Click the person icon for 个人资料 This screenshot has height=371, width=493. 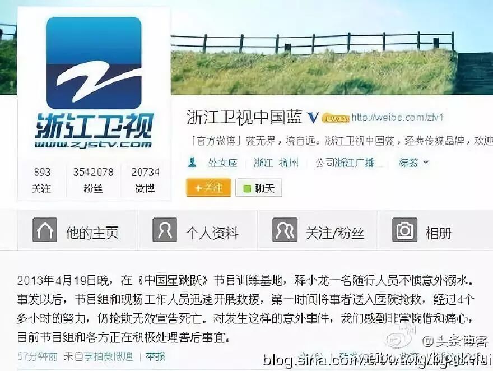coord(165,230)
